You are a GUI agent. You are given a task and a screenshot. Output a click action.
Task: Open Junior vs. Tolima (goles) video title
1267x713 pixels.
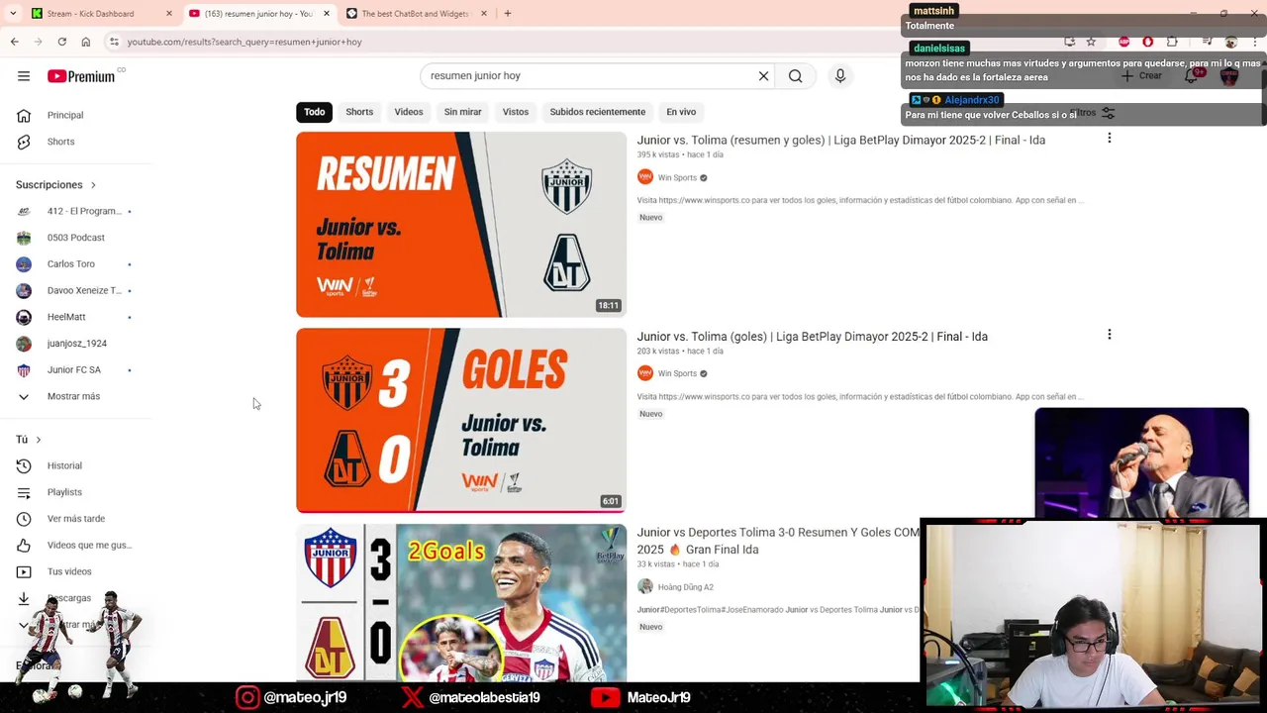812,337
